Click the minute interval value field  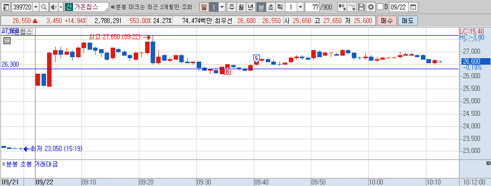(291, 7)
